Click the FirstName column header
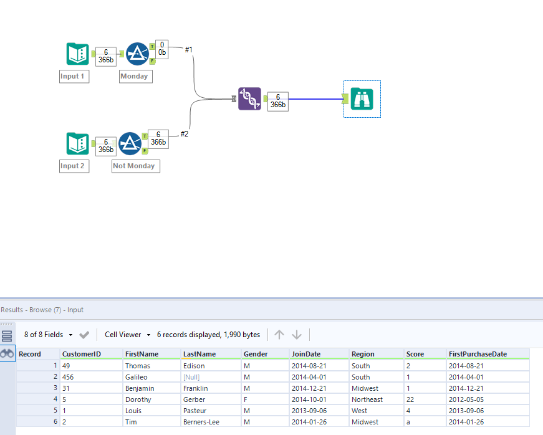Image resolution: width=543 pixels, height=435 pixels. click(151, 354)
